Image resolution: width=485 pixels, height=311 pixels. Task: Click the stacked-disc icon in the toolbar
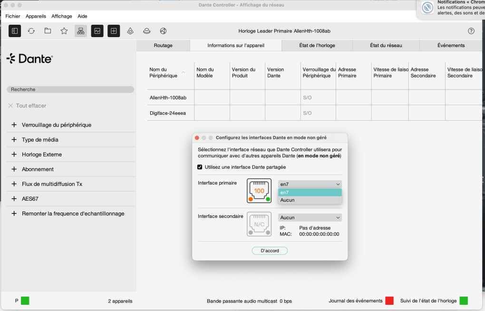(x=146, y=31)
